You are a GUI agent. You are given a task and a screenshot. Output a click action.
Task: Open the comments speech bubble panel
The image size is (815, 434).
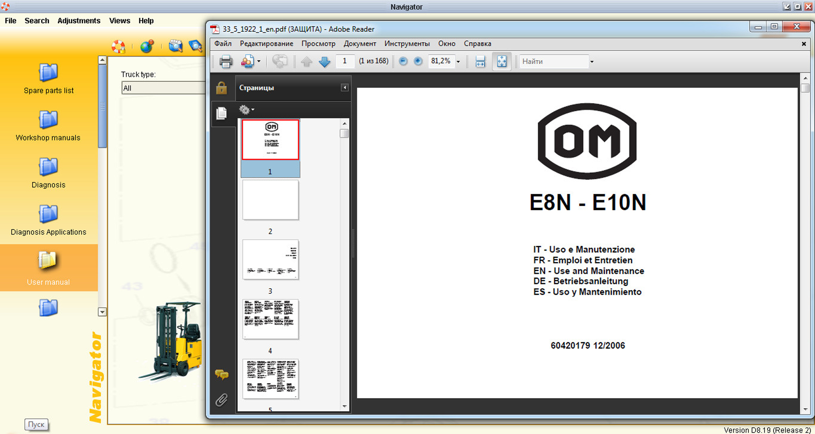222,375
